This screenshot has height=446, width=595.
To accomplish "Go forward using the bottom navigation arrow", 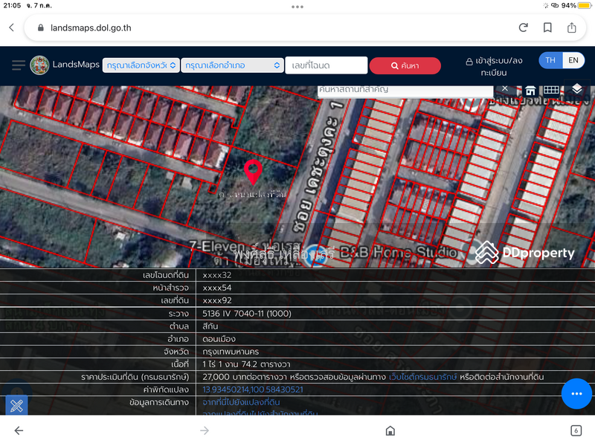I will (x=204, y=430).
